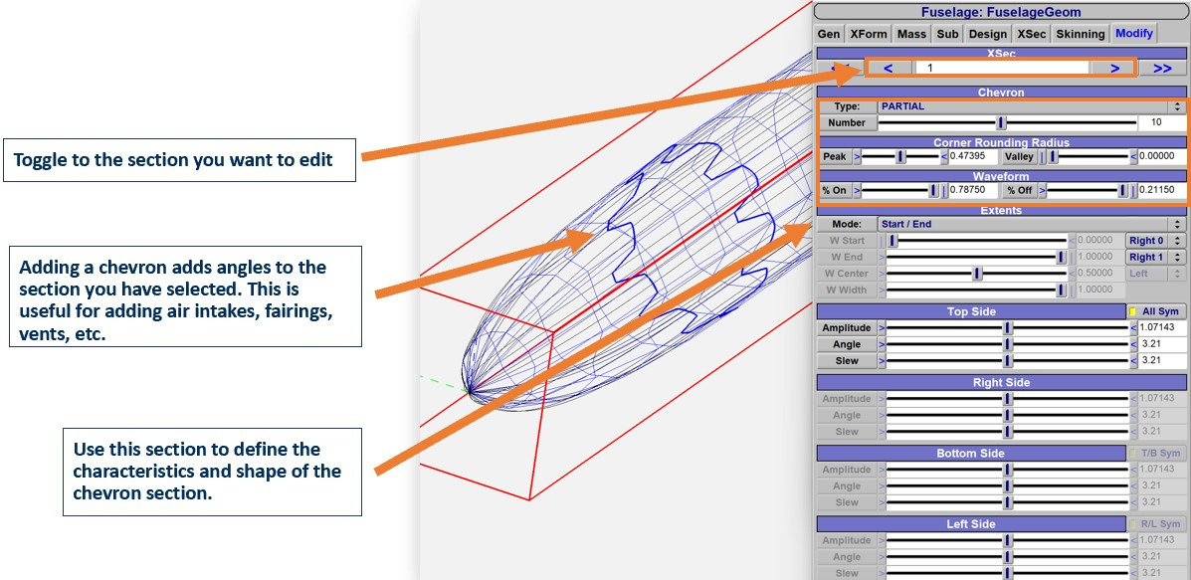Click the left arrow after Top Side Slew slider

(x=1133, y=361)
